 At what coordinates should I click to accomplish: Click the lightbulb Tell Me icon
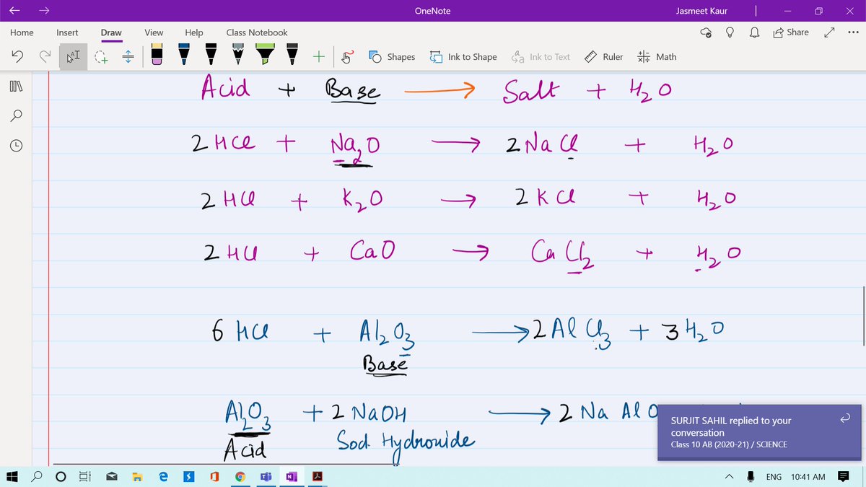coord(730,32)
